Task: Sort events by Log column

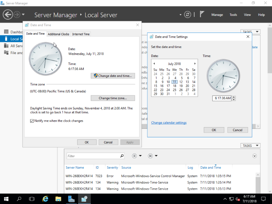Action: pos(190,168)
